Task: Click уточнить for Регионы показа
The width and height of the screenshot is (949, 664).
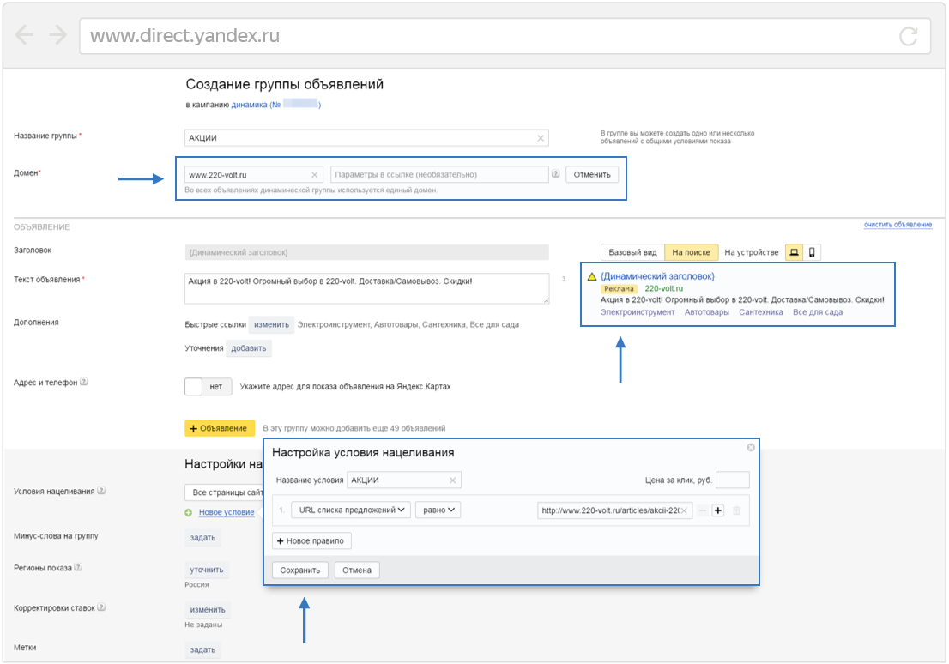Action: (207, 570)
